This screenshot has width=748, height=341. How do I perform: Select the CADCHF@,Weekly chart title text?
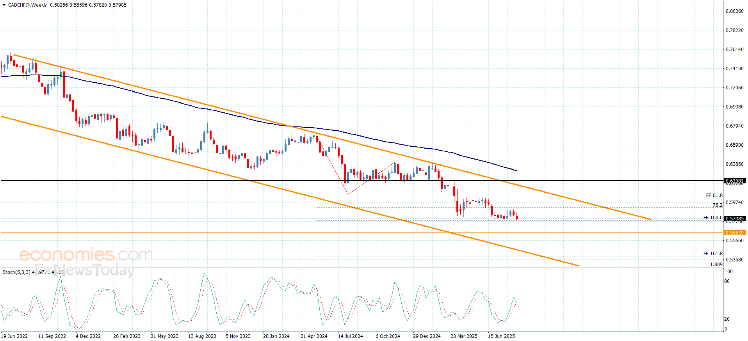pos(27,5)
